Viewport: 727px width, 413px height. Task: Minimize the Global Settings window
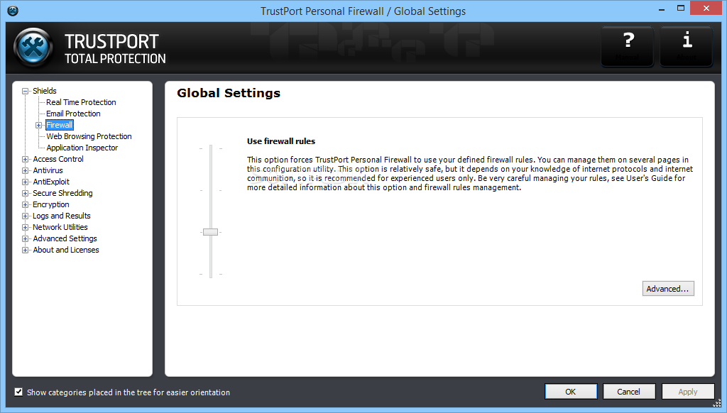point(662,9)
